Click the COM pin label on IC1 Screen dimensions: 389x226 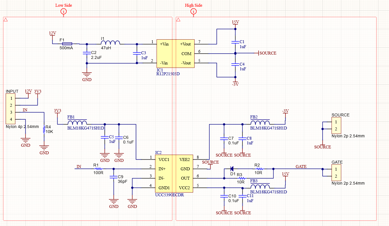pos(186,54)
